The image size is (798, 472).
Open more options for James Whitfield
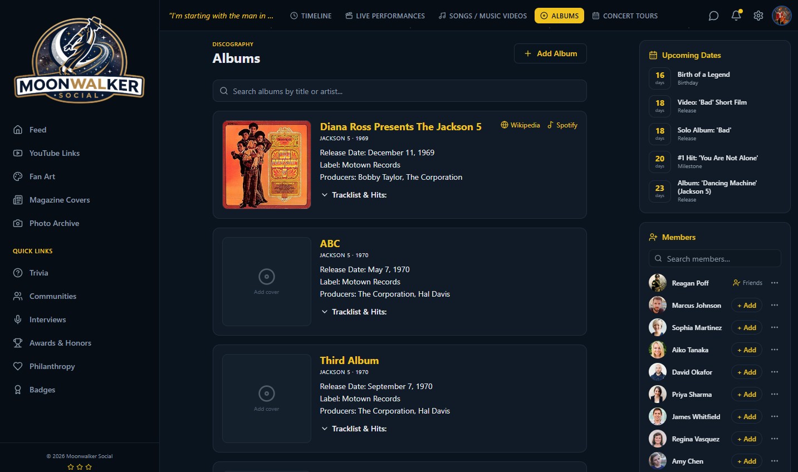click(x=775, y=416)
